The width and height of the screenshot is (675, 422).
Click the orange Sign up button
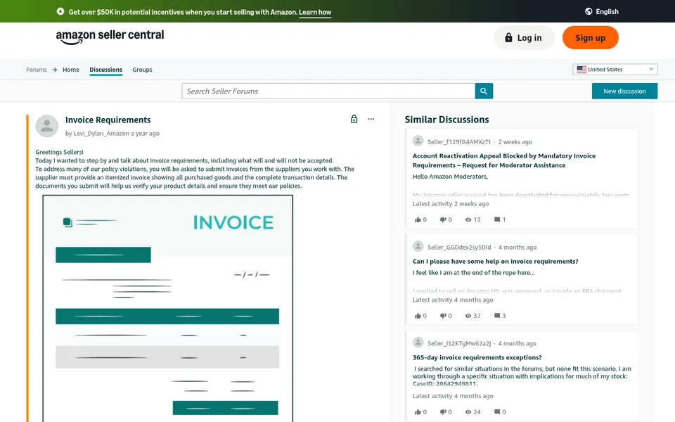point(590,37)
